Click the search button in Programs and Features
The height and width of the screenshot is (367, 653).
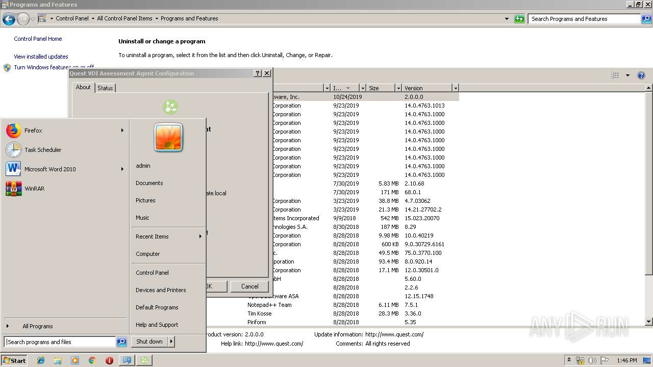coord(646,19)
